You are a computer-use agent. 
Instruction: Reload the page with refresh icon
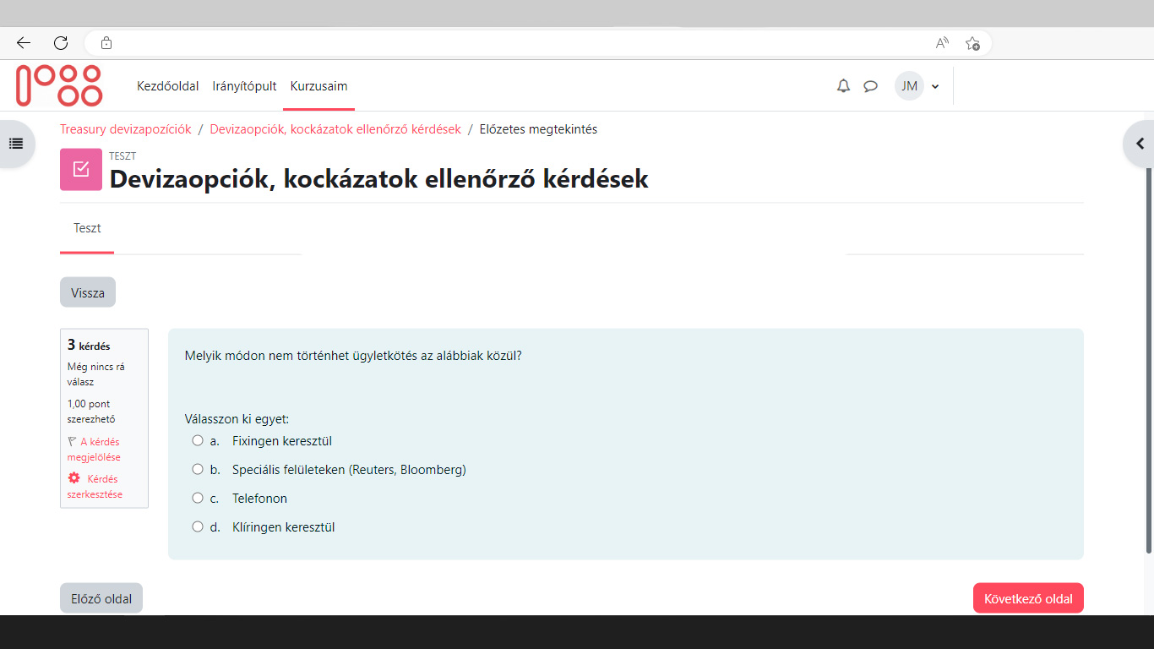coord(61,43)
